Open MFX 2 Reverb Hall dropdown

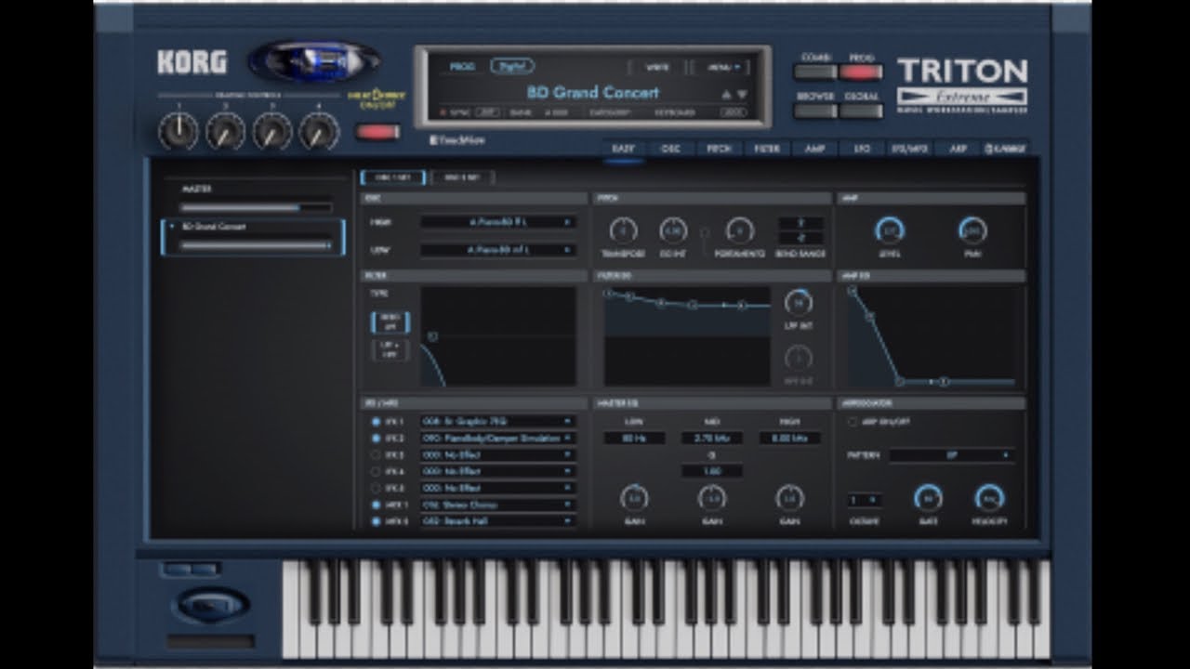tap(497, 521)
